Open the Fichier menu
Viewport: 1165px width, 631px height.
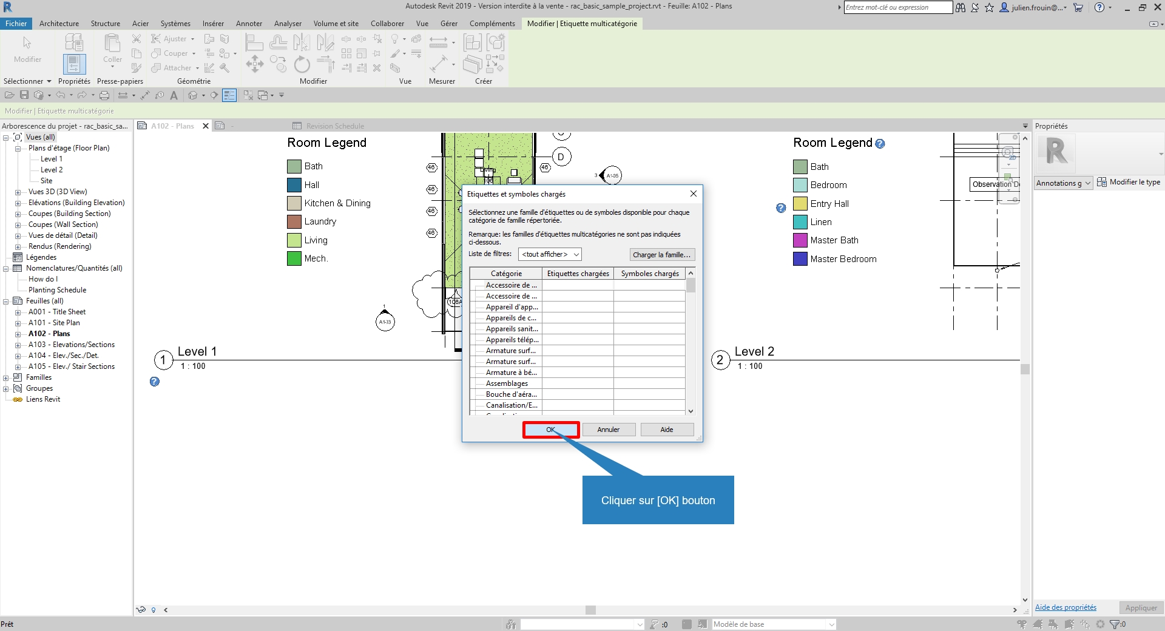16,24
